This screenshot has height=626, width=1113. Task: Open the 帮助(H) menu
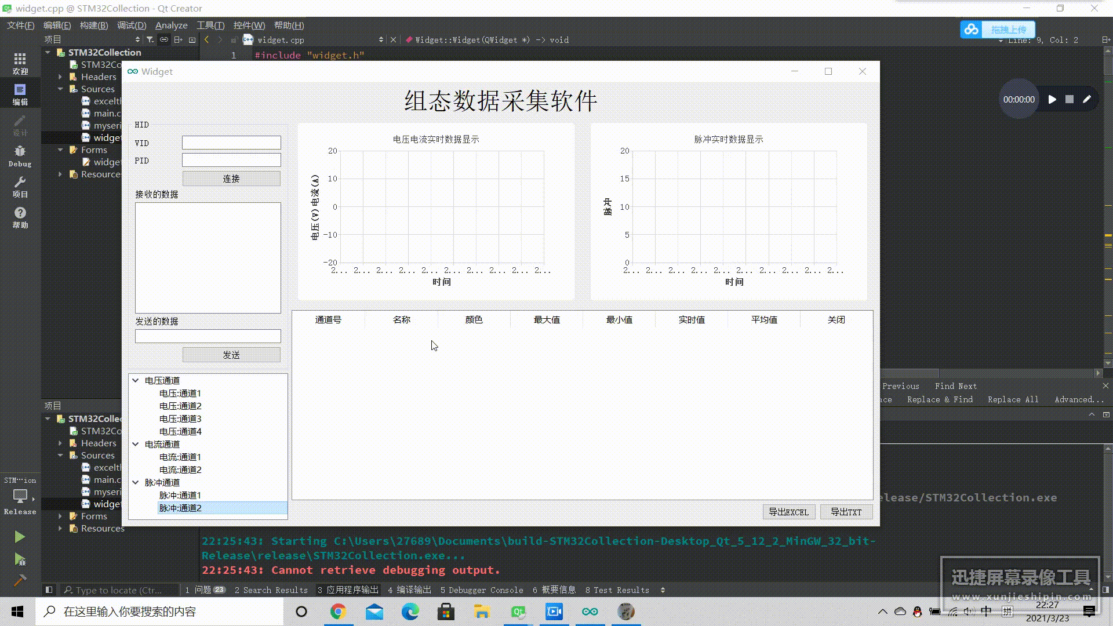pos(289,24)
